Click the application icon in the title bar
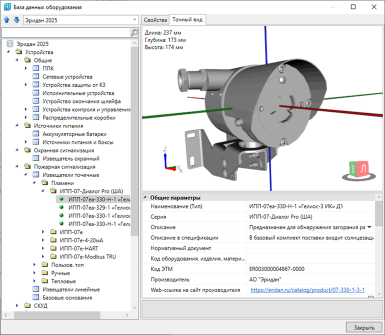Image resolution: width=385 pixels, height=335 pixels. [x=7, y=7]
